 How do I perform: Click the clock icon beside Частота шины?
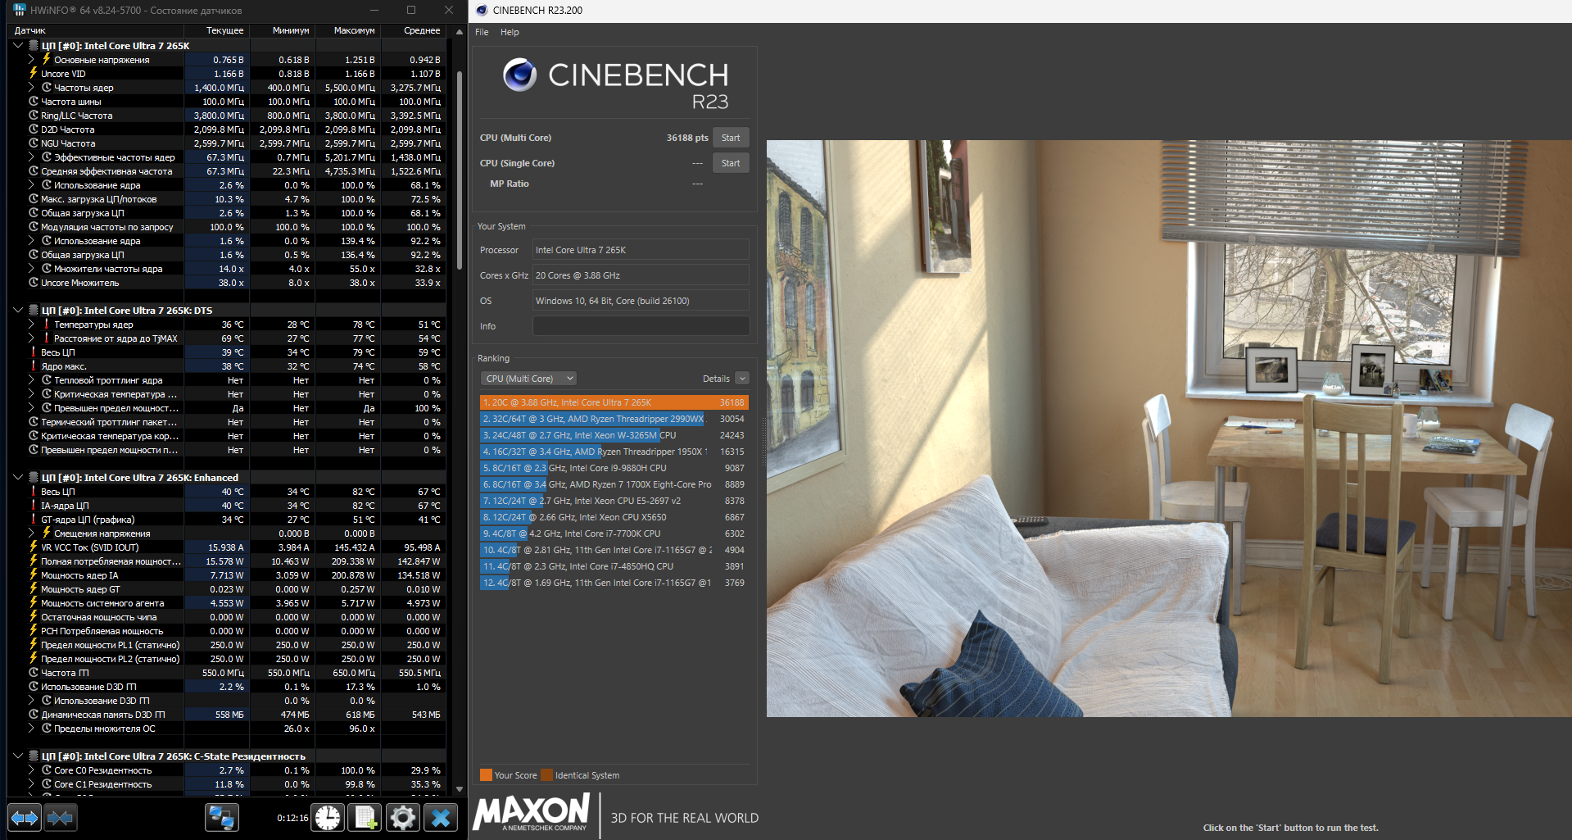[x=34, y=101]
